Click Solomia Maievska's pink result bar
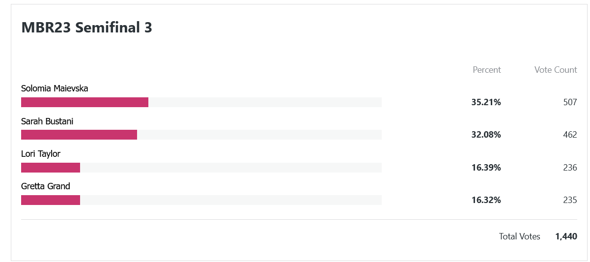 84,102
